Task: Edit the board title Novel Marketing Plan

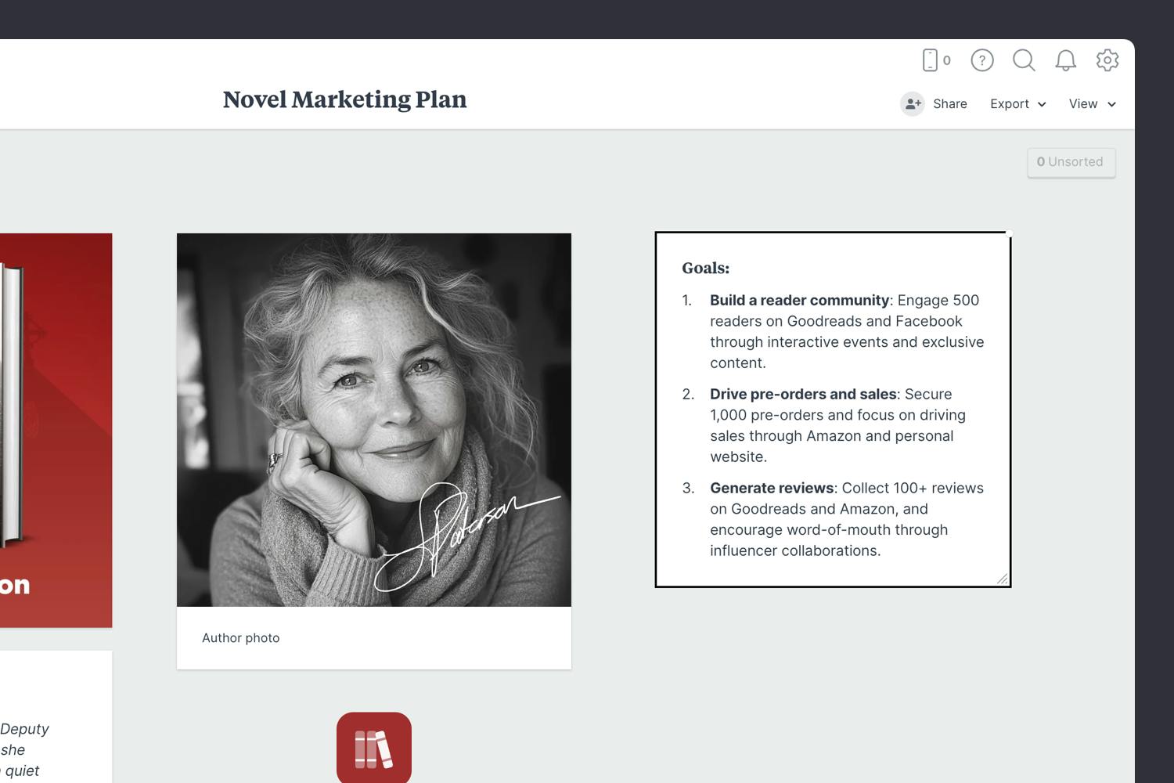Action: [x=344, y=99]
